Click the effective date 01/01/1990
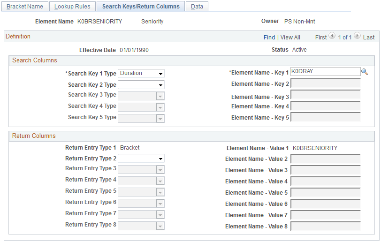 (134, 50)
